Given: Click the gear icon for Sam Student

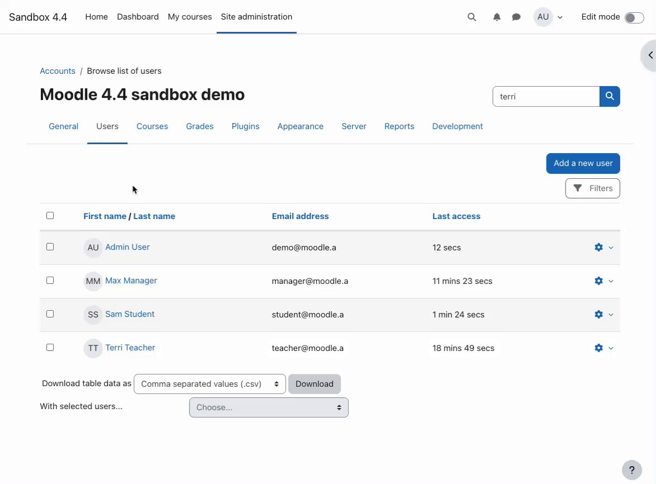Looking at the screenshot, I should coord(598,314).
